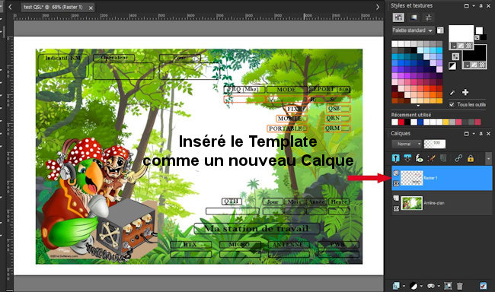495x292 pixels.
Task: Pick the red recently used color
Action: pos(401,122)
